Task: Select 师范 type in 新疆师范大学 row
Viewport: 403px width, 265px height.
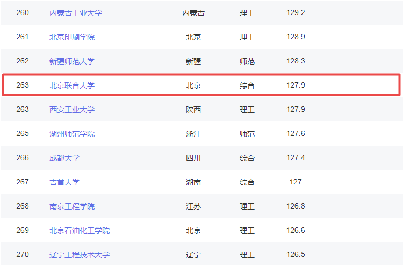Action: [247, 61]
